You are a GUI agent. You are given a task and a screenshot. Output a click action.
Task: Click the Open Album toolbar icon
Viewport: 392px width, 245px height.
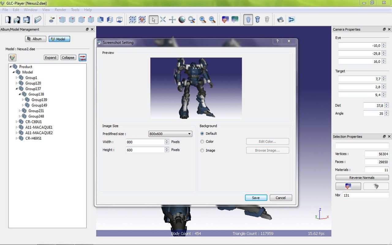(17, 20)
